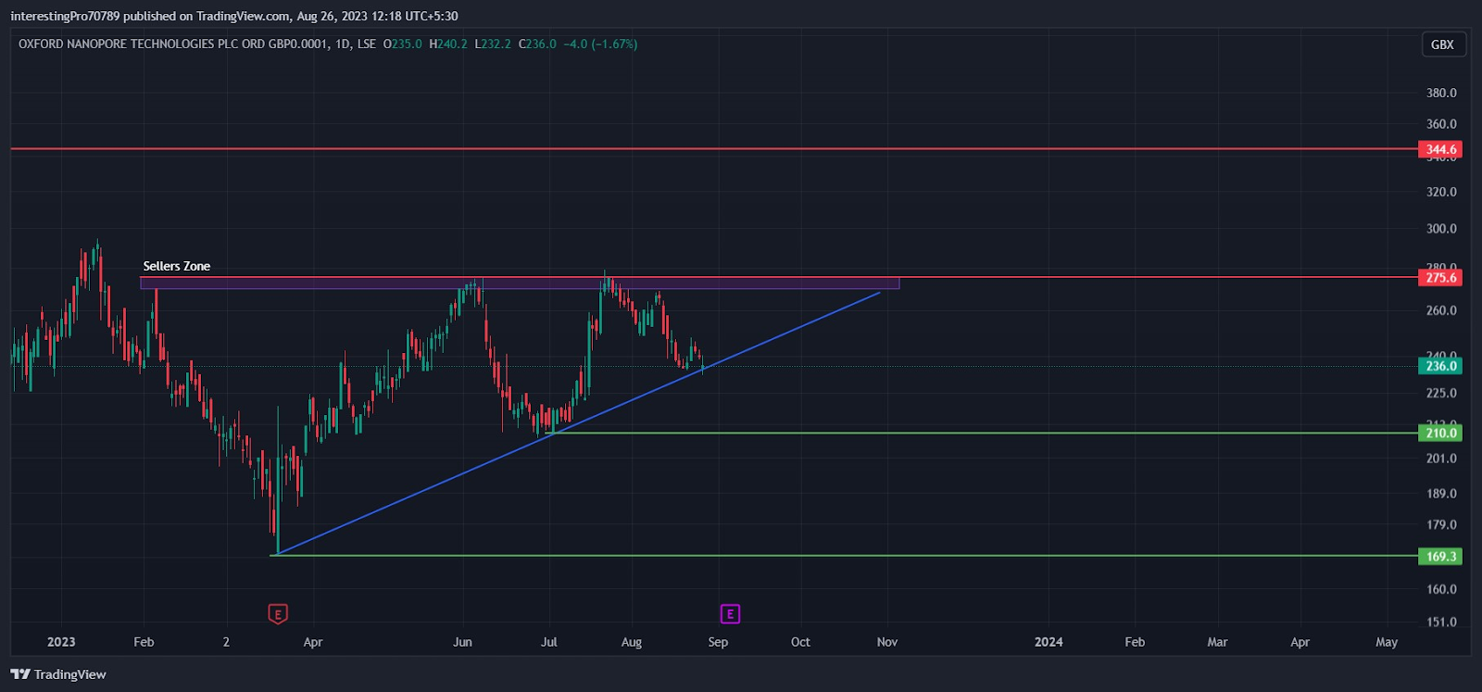Select the 275.6 red price label
This screenshot has width=1482, height=692.
coord(1440,277)
